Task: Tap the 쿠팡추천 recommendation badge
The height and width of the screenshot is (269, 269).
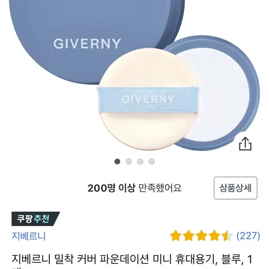Action: point(36,219)
